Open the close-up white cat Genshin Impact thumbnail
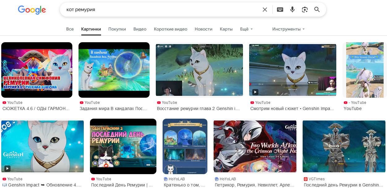The height and width of the screenshot is (188, 387). coord(43,146)
